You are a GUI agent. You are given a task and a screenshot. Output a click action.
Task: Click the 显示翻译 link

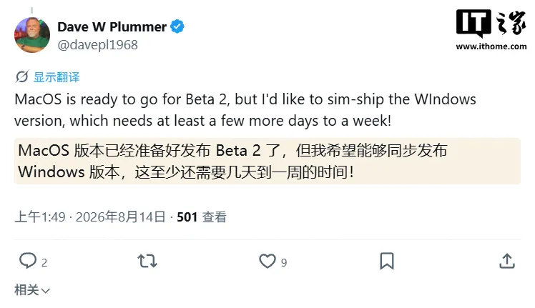(57, 77)
